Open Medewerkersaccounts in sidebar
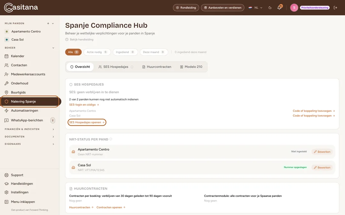The width and height of the screenshot is (345, 215). 28,74
